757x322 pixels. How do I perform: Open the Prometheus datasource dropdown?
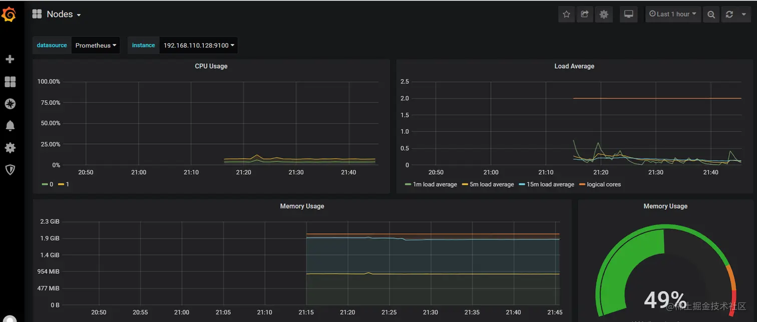96,45
